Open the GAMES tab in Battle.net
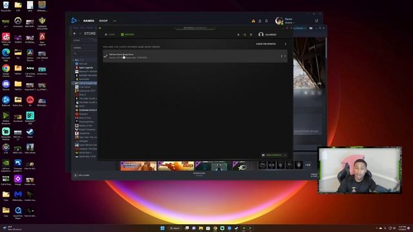The image size is (413, 232). tap(88, 21)
